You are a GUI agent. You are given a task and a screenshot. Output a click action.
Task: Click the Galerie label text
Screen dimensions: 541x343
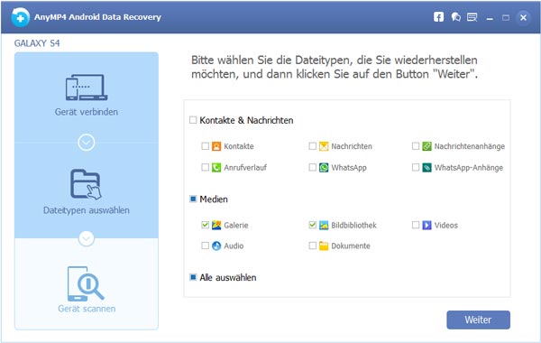(236, 226)
